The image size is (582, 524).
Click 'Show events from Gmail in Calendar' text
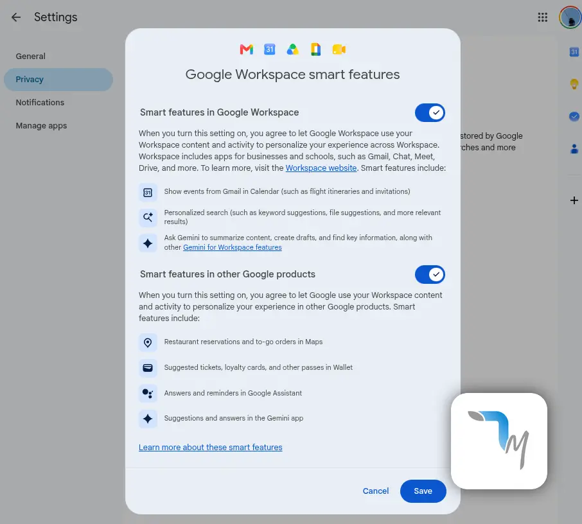[x=287, y=191]
